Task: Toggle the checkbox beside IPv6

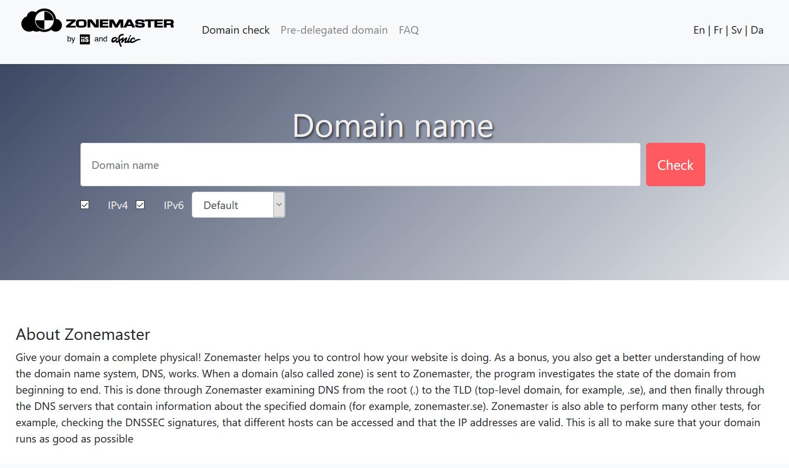Action: click(x=140, y=205)
